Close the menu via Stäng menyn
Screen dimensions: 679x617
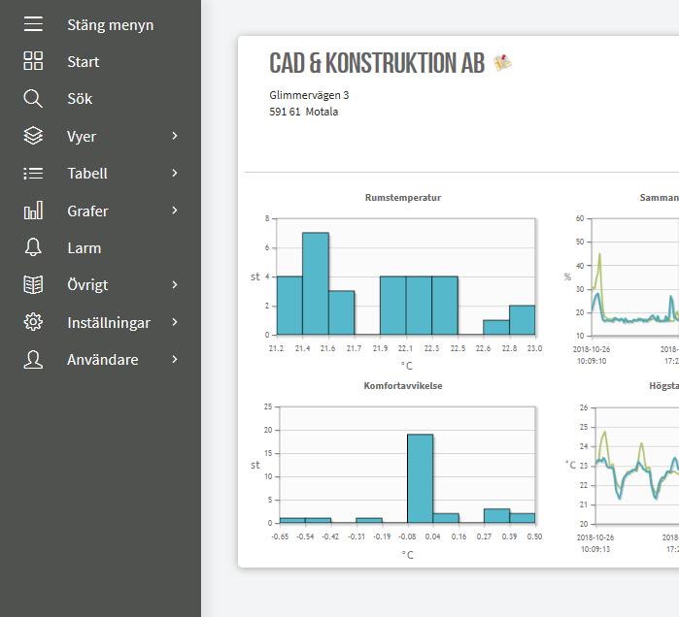pyautogui.click(x=111, y=24)
